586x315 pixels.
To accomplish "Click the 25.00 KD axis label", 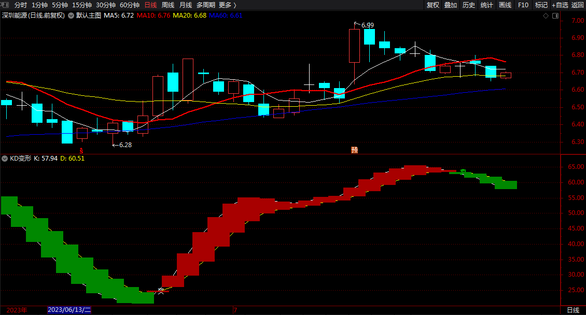I will (x=576, y=290).
